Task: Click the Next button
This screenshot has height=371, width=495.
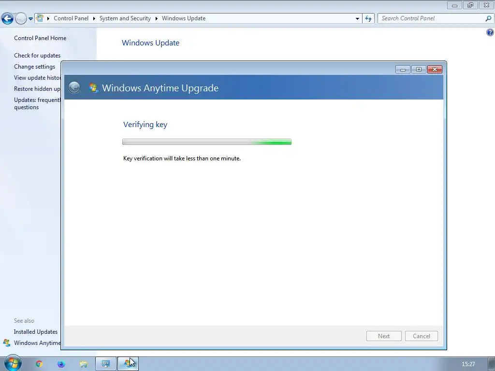Action: (x=384, y=336)
